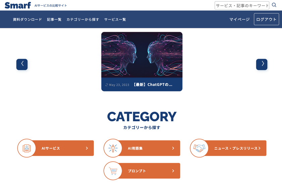This screenshot has width=282, height=184.
Task: Open ニュース・プレスリリース category button
Action: 228,148
